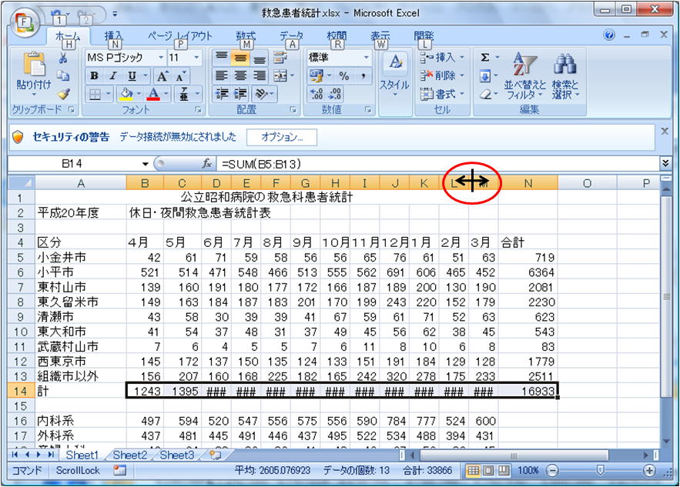Viewport: 680px width, 487px height.
Task: Select the Format Painter brush icon
Action: click(x=63, y=94)
